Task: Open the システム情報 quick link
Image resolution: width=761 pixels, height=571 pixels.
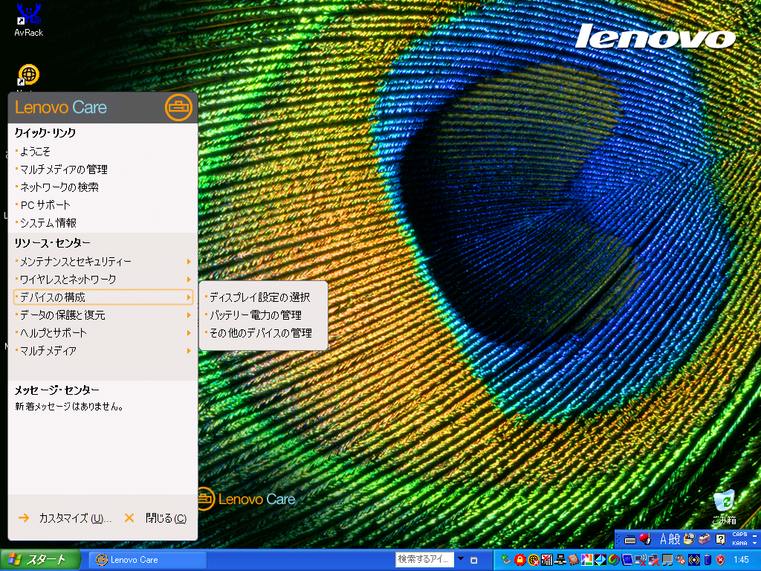Action: 48,223
